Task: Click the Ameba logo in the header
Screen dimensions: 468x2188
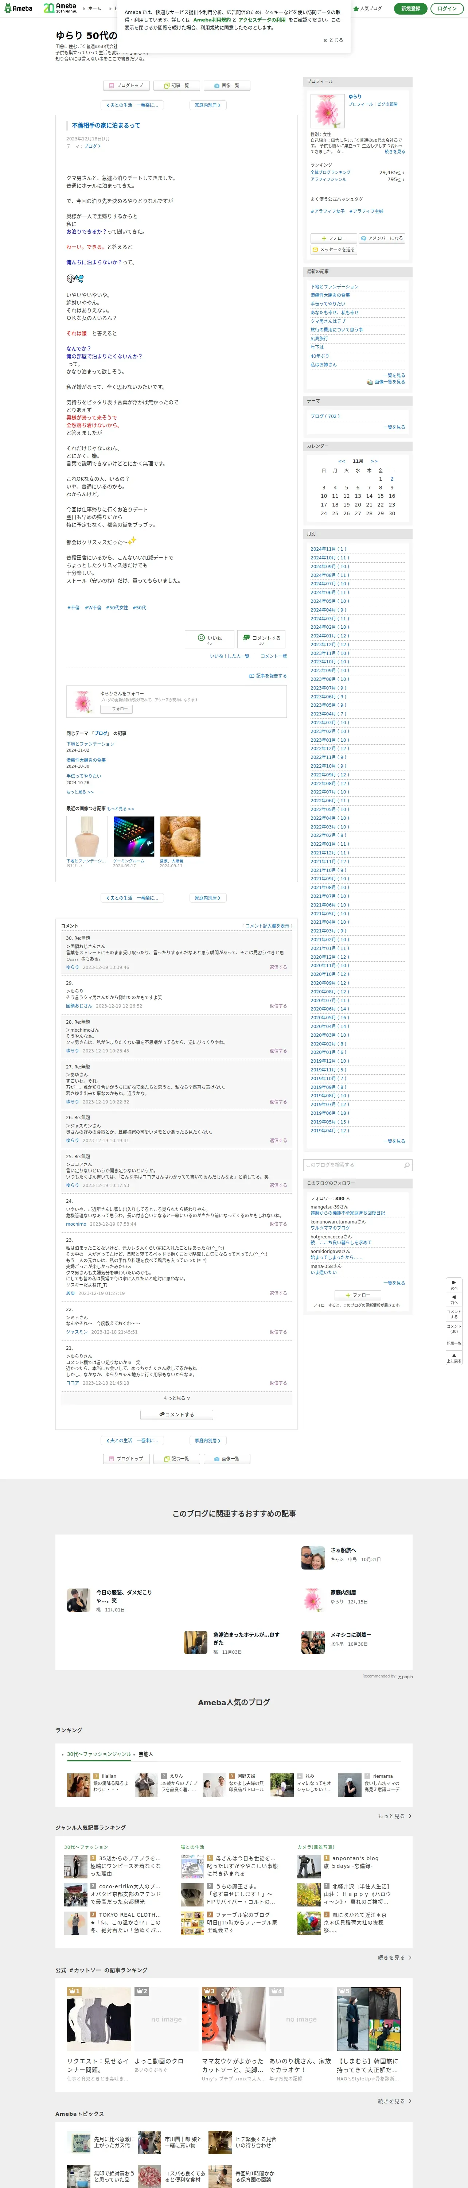Action: pyautogui.click(x=19, y=8)
